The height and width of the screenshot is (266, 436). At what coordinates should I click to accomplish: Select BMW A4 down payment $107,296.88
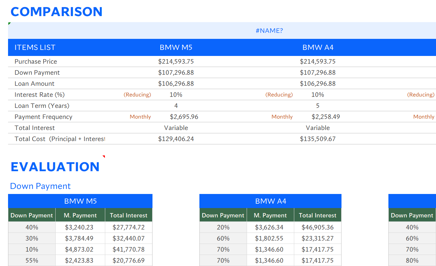(x=318, y=72)
